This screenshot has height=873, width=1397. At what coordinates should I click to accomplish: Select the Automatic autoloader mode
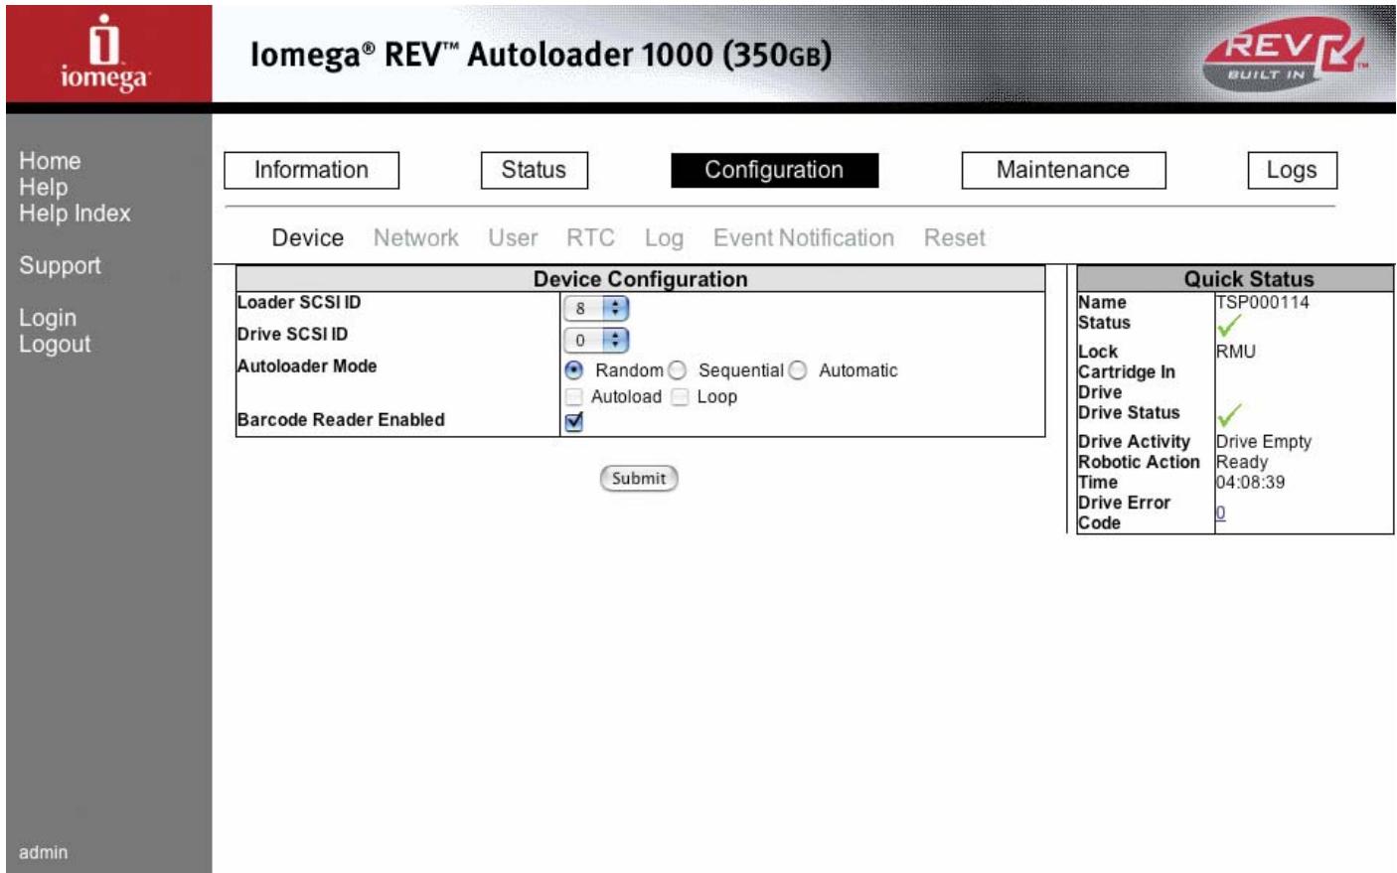coord(797,370)
